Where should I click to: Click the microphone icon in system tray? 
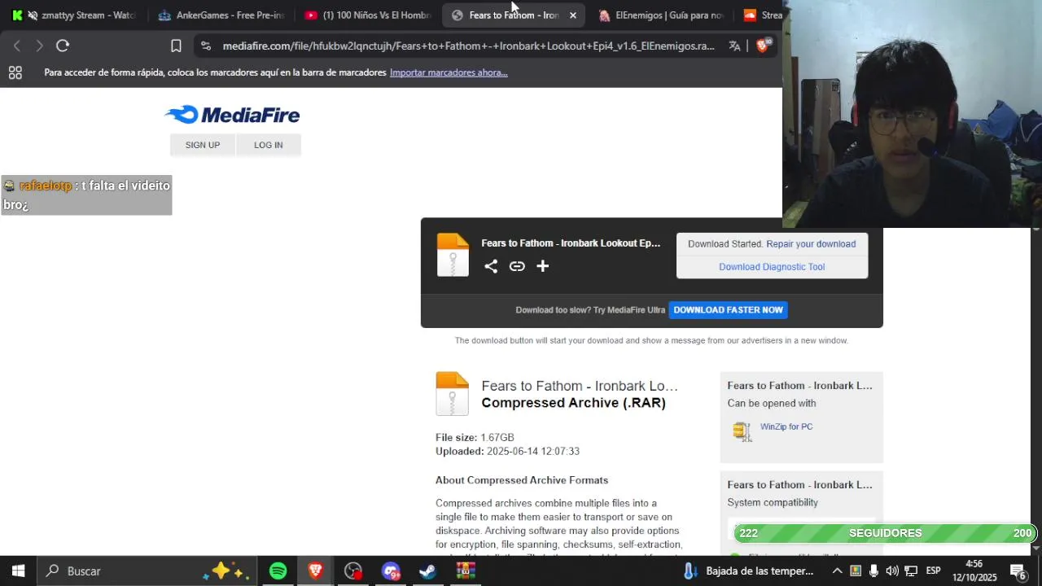point(873,571)
